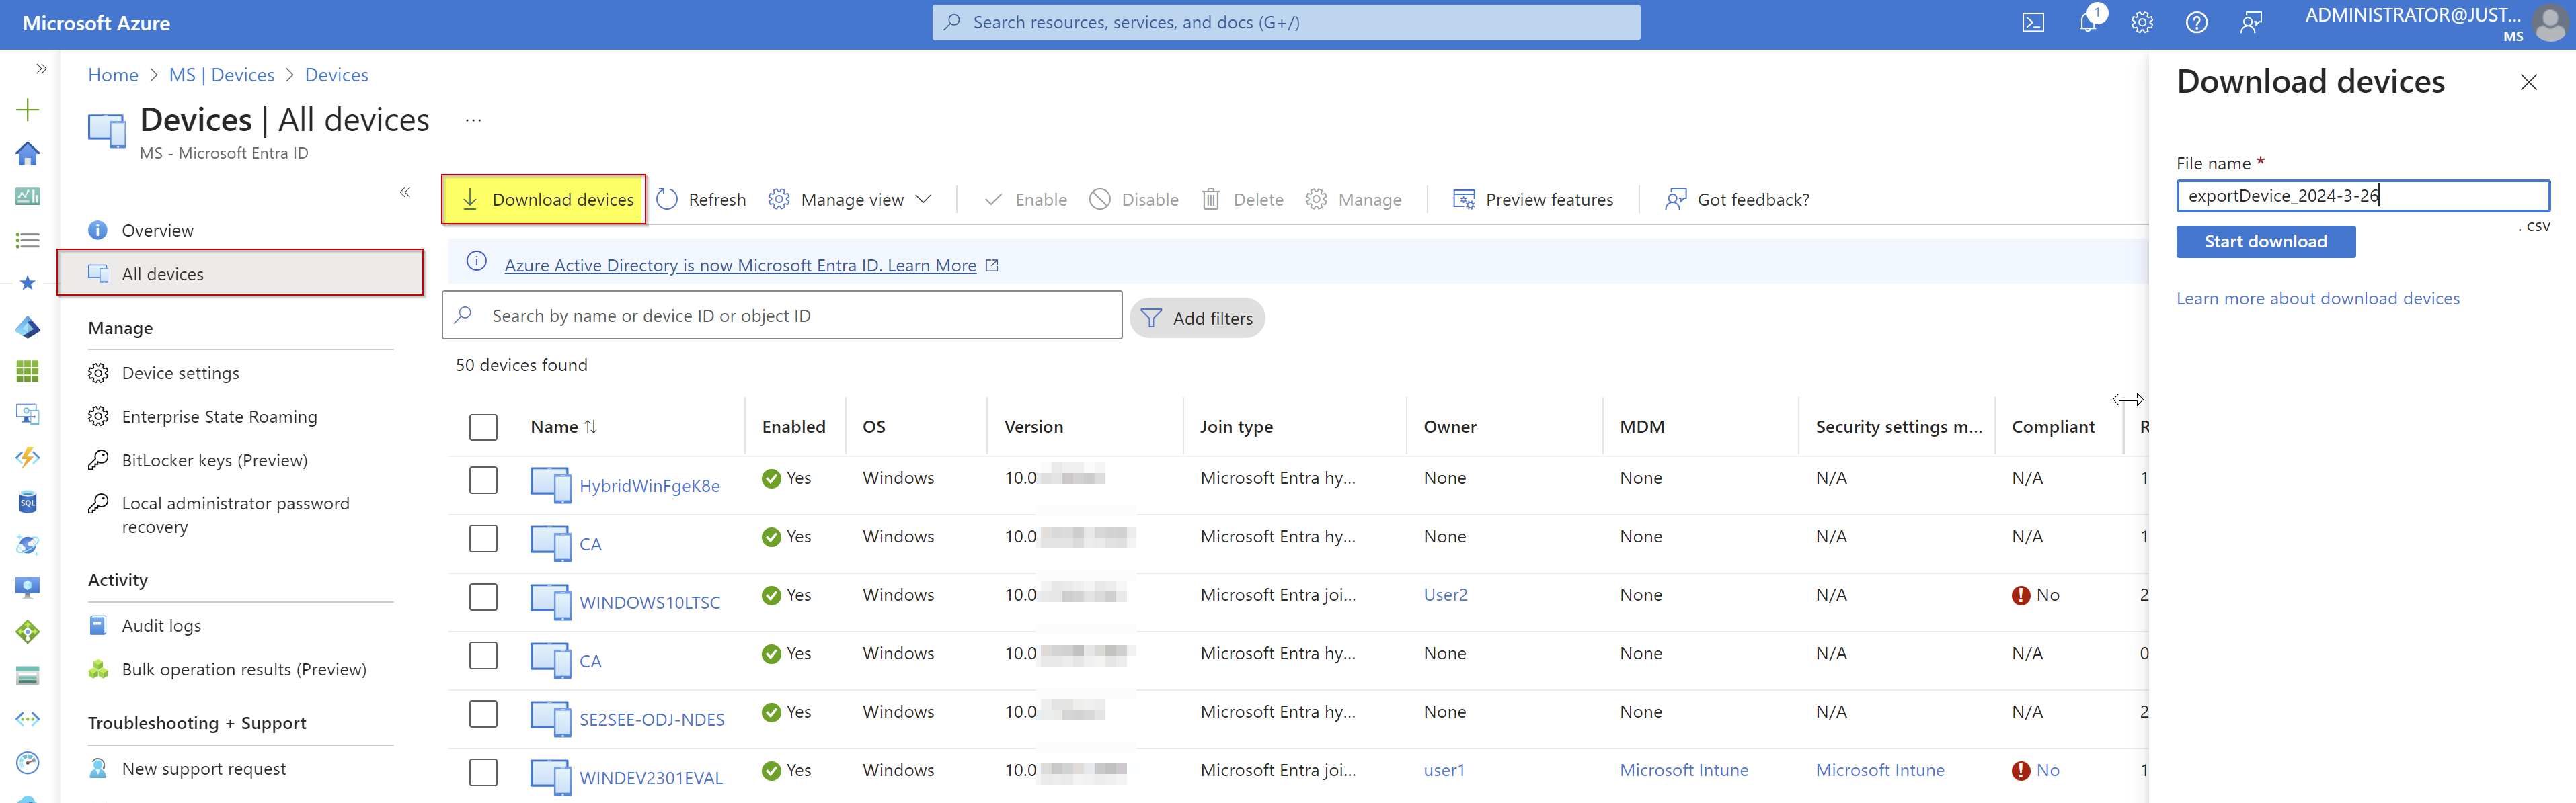
Task: Click device search by name field
Action: (x=782, y=316)
